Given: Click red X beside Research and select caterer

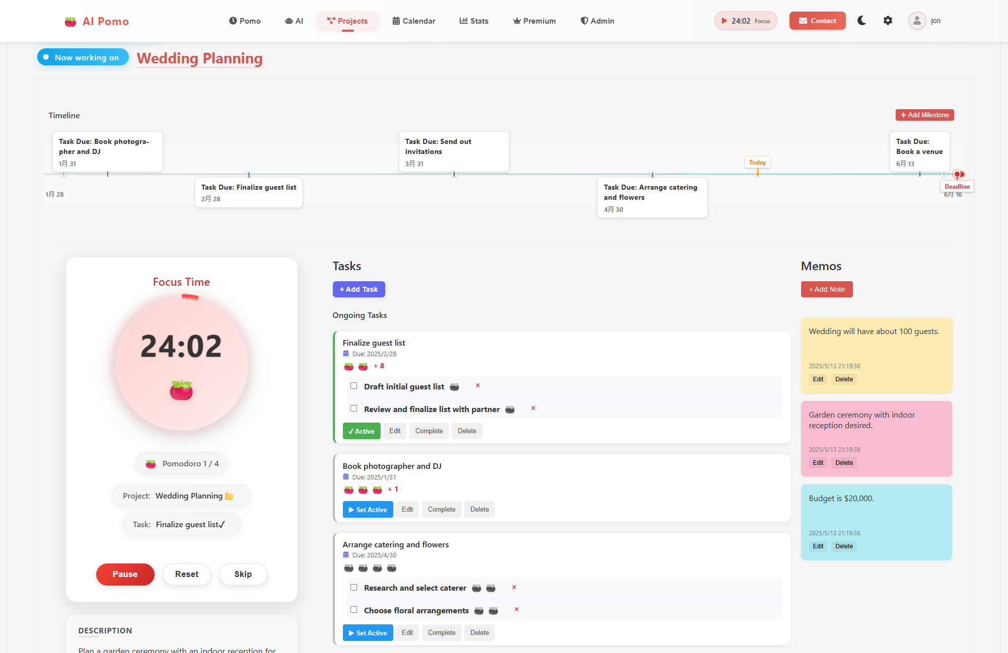Looking at the screenshot, I should coord(514,588).
